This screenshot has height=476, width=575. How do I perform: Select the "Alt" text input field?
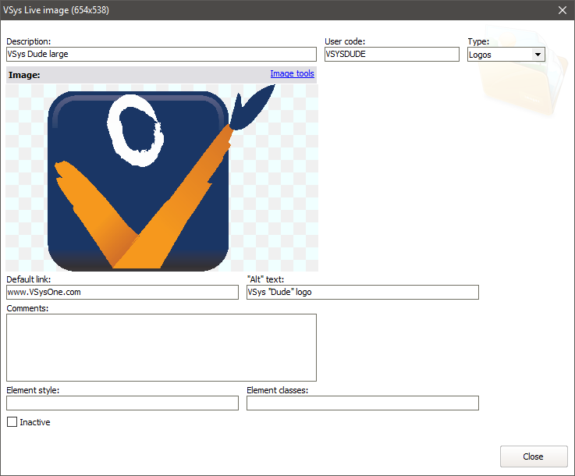tap(362, 292)
